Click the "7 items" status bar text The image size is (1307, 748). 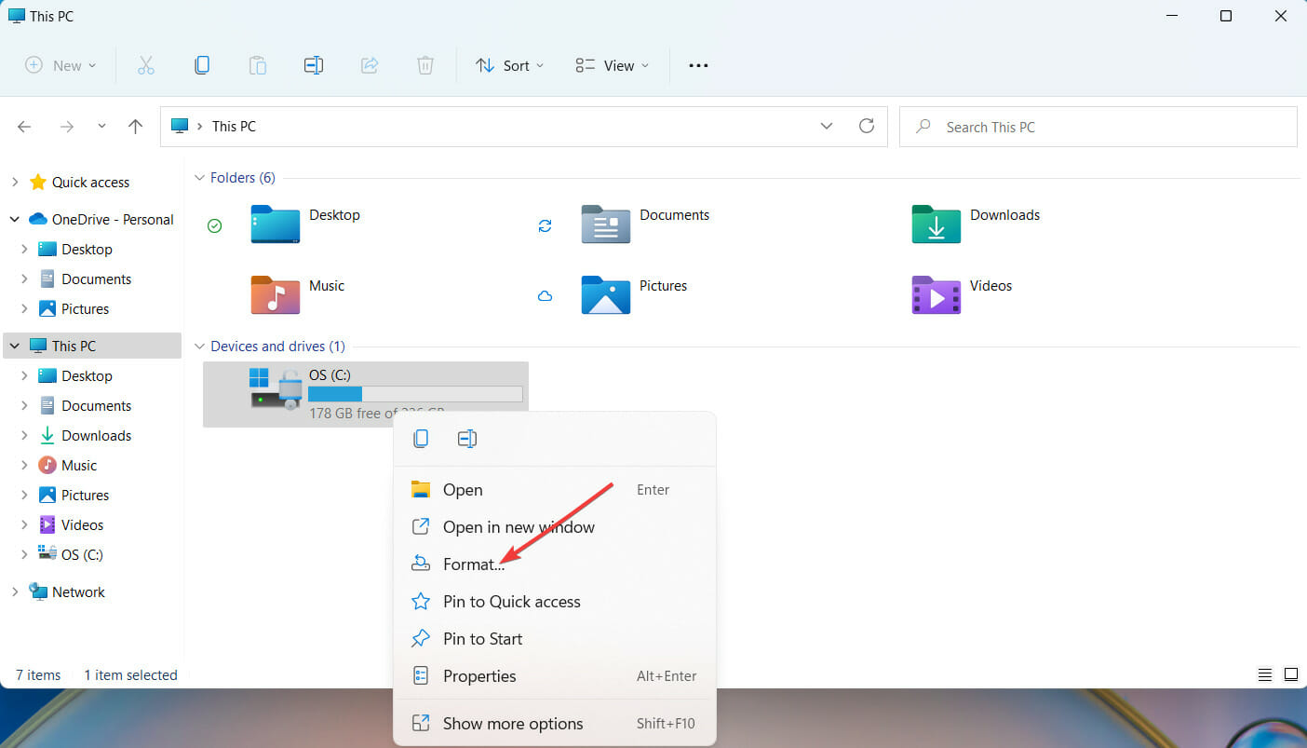pyautogui.click(x=38, y=674)
